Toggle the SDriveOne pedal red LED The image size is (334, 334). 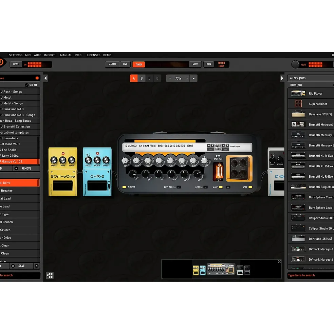point(63,153)
